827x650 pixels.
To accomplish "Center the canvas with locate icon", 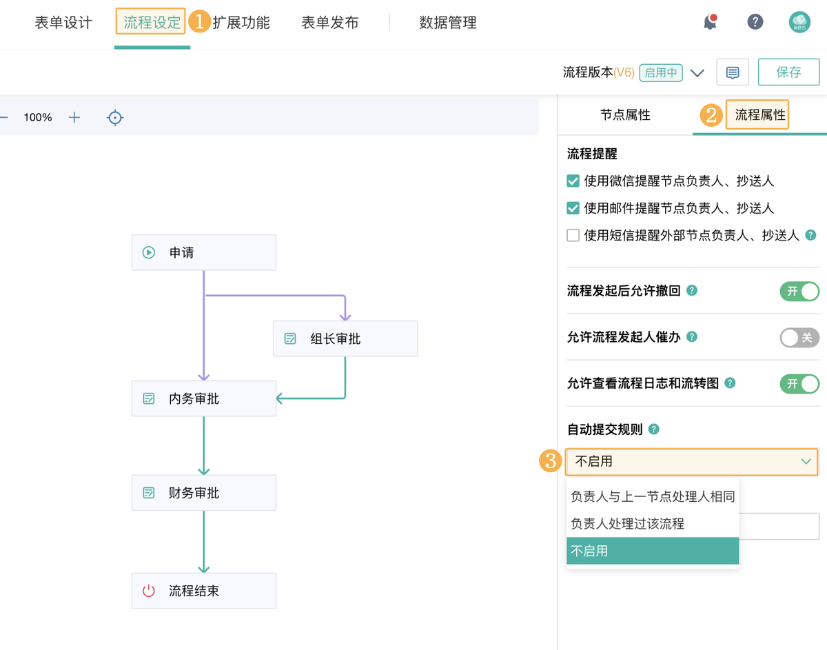I will (x=115, y=118).
